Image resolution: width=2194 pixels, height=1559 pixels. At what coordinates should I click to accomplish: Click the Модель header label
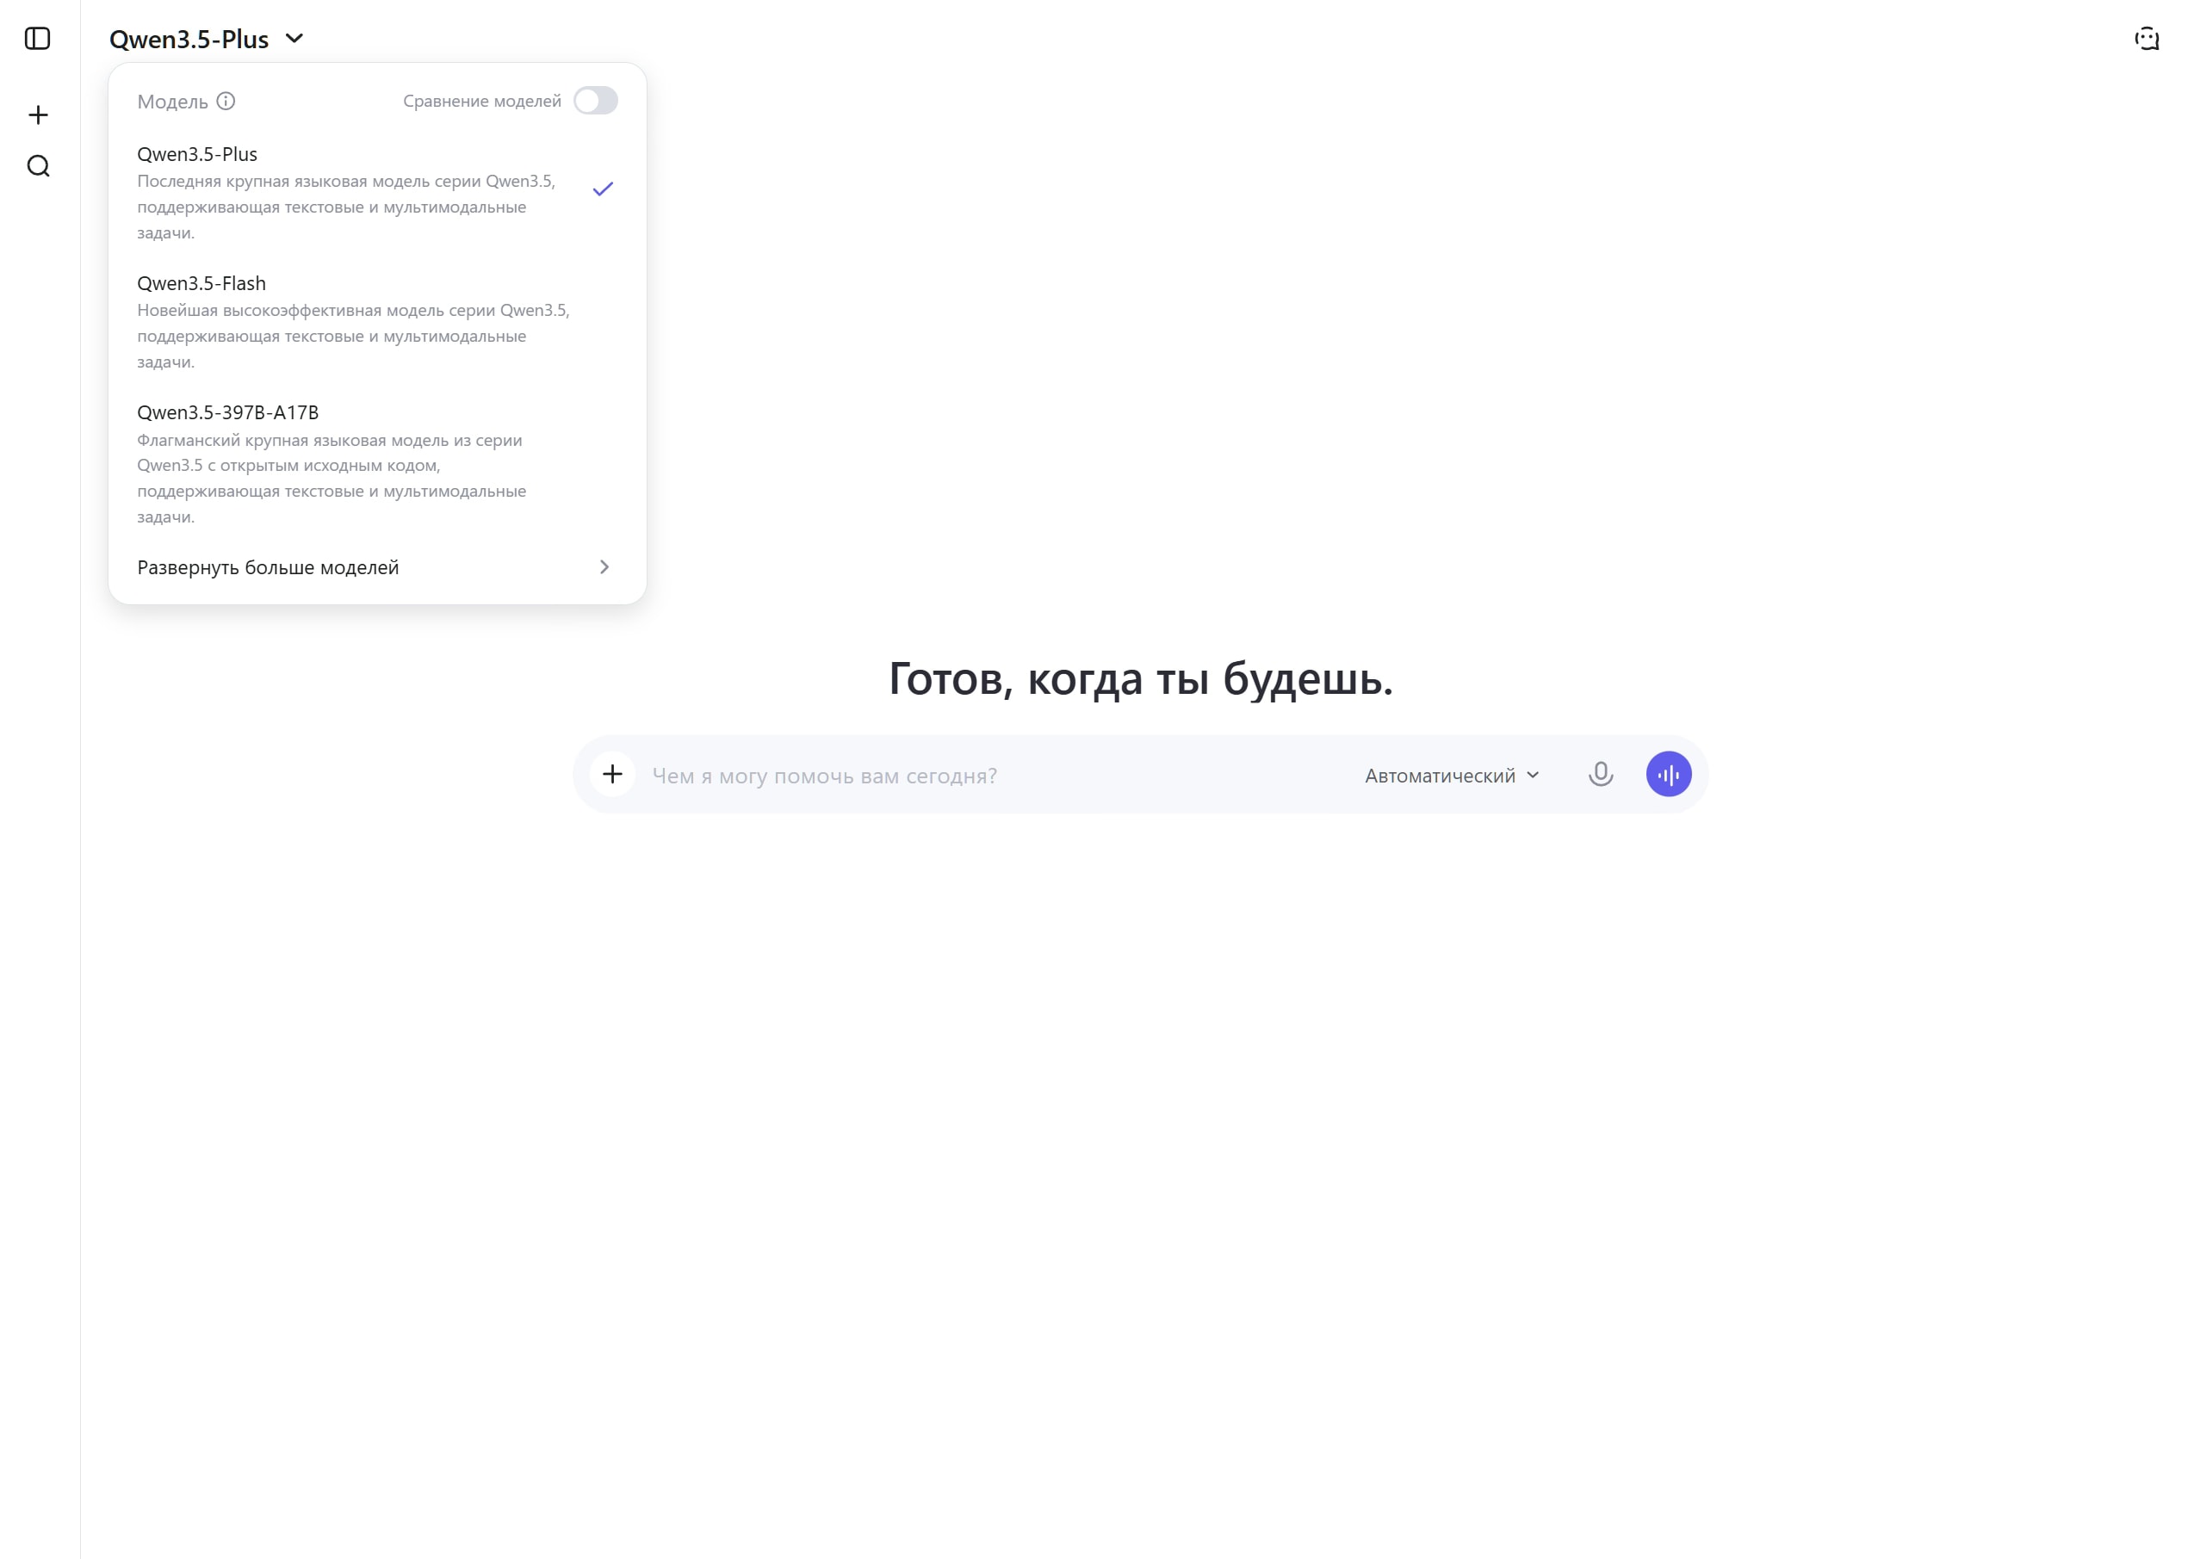click(173, 102)
